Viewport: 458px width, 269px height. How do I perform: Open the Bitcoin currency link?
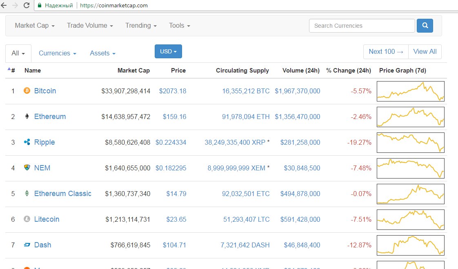pos(45,91)
